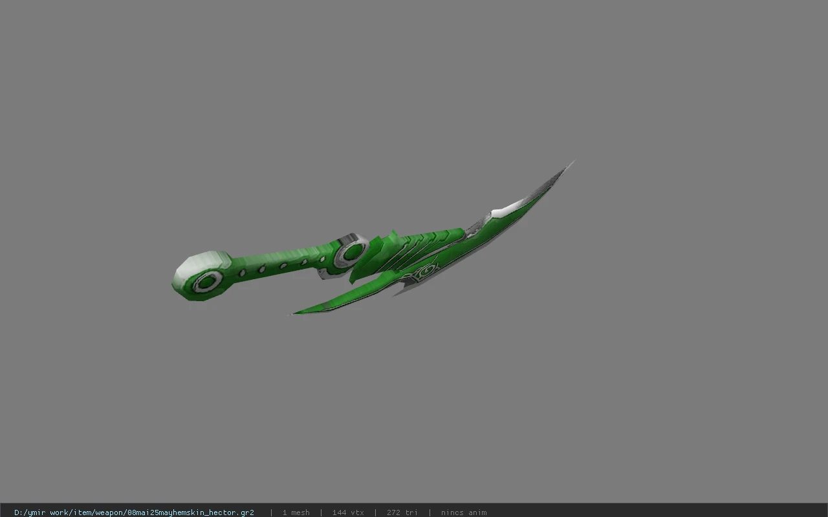The width and height of the screenshot is (828, 517).
Task: Click the '272 tri' status entry
Action: point(402,512)
